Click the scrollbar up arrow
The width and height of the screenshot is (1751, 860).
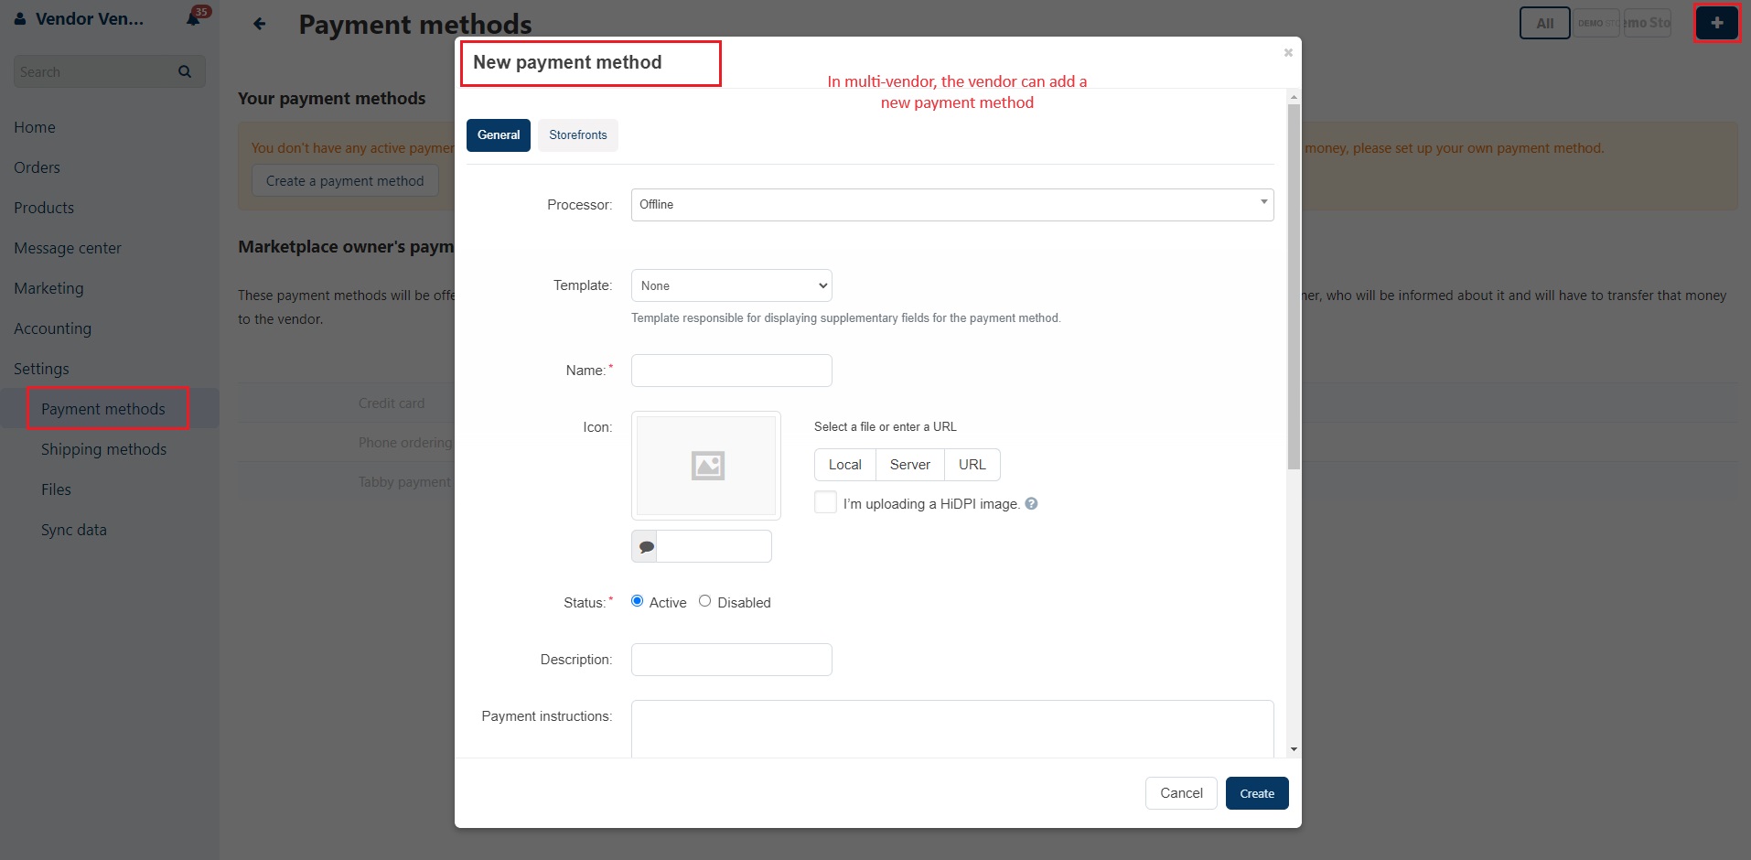click(x=1294, y=97)
